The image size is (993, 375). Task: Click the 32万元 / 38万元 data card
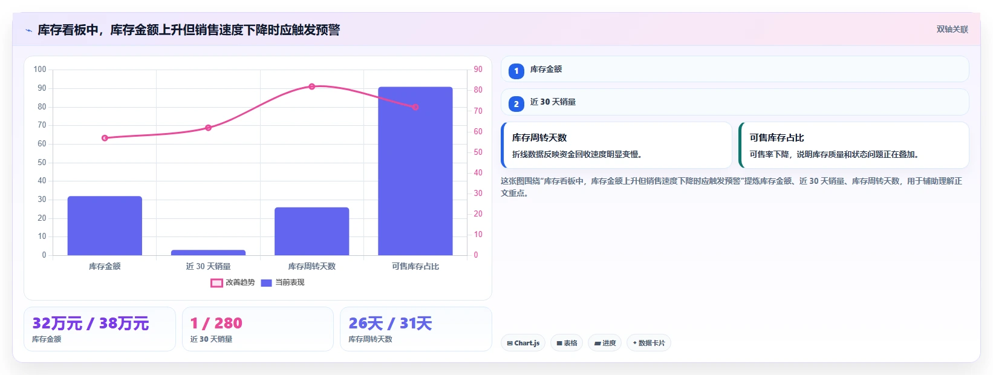[x=100, y=329]
